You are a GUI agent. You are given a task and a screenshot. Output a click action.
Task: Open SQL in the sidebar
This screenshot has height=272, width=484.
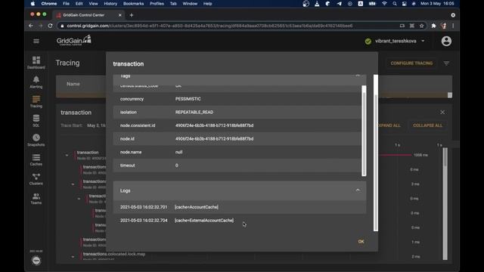pyautogui.click(x=36, y=121)
